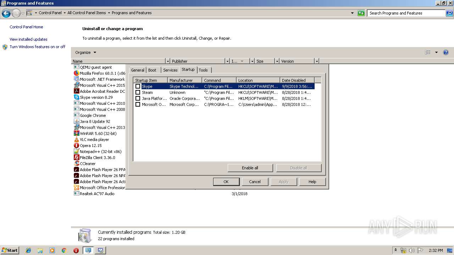
Task: Open the Help question mark icon
Action: (446, 52)
